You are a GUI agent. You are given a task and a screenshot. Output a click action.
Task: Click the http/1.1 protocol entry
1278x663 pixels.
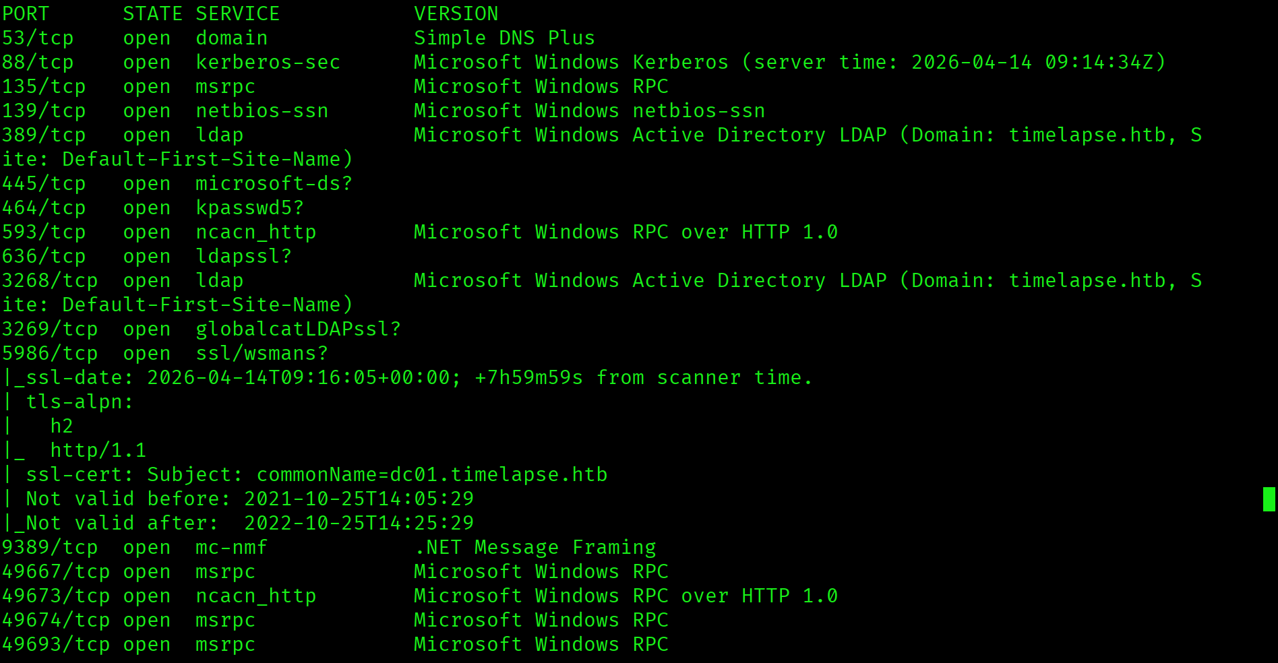(98, 450)
